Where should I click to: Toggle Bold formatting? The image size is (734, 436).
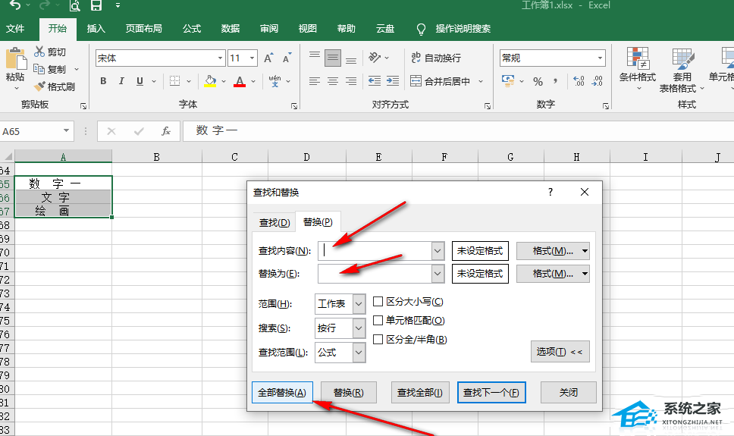click(103, 81)
